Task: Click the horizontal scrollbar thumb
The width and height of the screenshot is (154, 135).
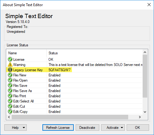Action: 70,117
